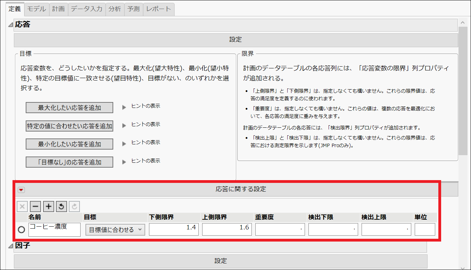The height and width of the screenshot is (270, 471).
Task: Open the red triangle menu of 応答に関する設定
Action: (22, 190)
